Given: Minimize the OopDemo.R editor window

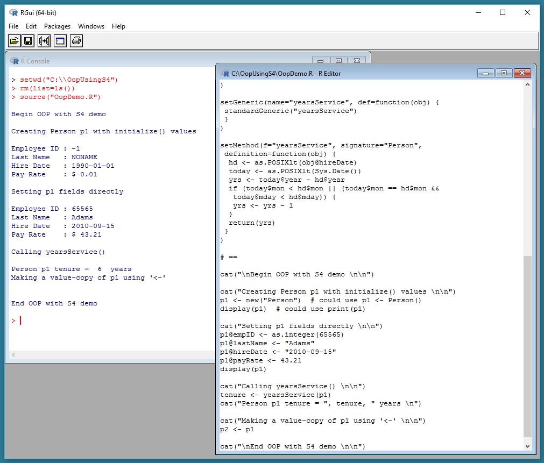Looking at the screenshot, I should point(485,73).
